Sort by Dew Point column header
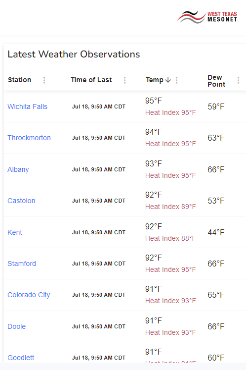The height and width of the screenshot is (370, 246). tap(216, 81)
